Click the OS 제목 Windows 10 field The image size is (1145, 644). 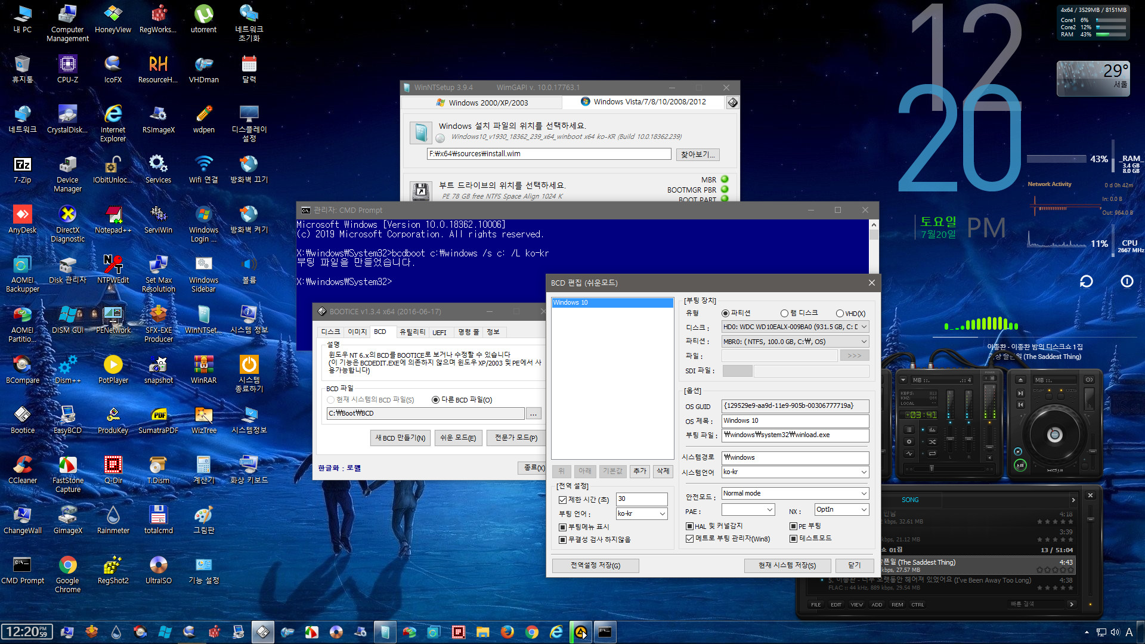tap(795, 421)
